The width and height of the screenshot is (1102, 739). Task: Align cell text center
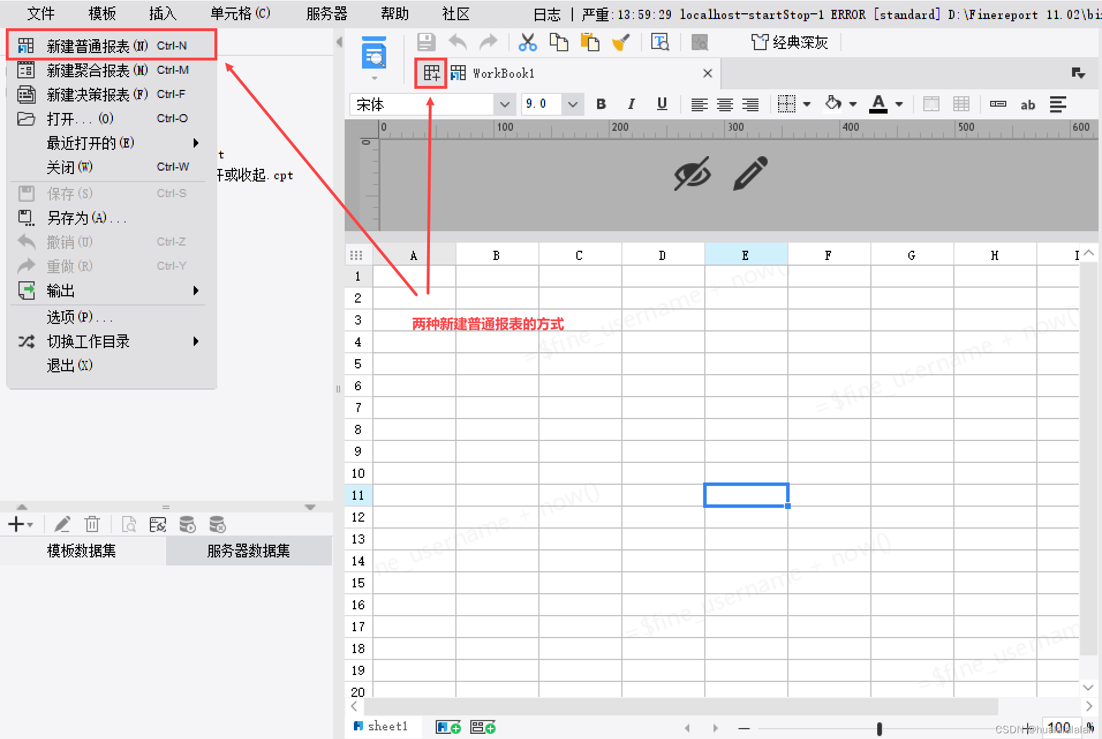click(x=725, y=104)
